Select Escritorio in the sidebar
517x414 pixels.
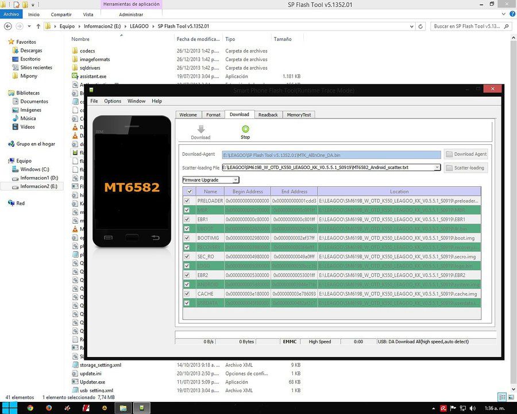pyautogui.click(x=30, y=59)
